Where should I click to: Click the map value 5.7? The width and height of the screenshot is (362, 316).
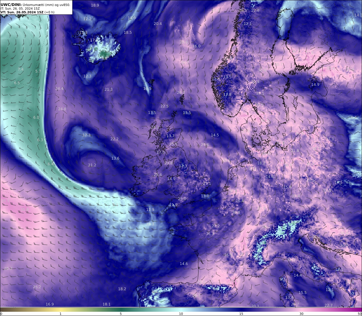[x=38, y=71]
